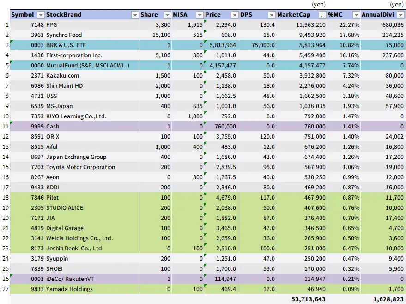Open the Symbol column filter dropdown
This screenshot has height=304, width=406.
click(x=40, y=15)
